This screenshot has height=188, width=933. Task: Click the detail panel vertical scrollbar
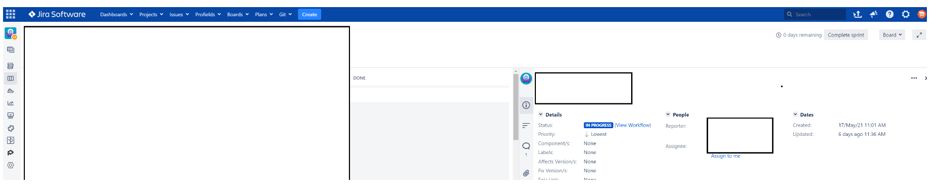(x=516, y=107)
